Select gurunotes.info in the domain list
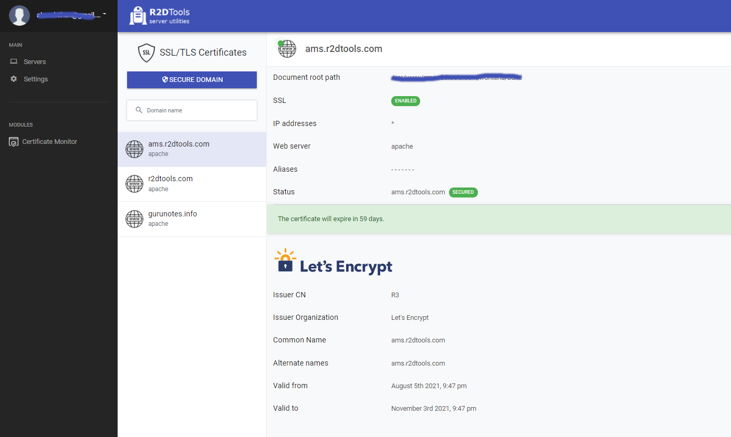The height and width of the screenshot is (437, 731). 192,219
